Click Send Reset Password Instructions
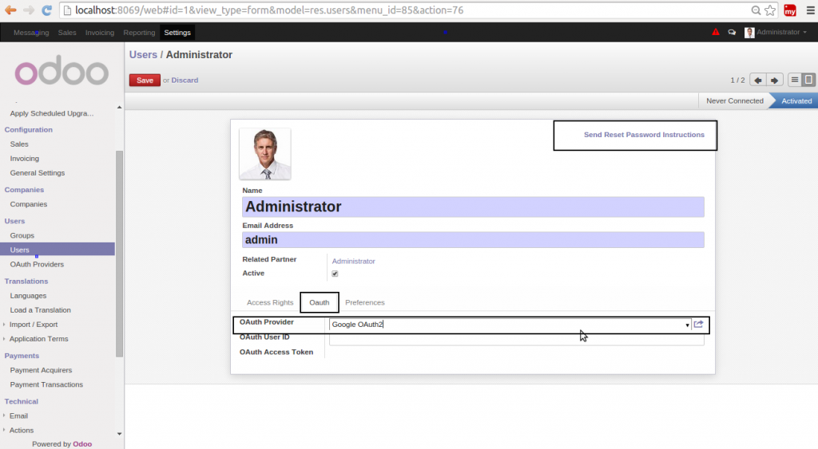Screen dimensions: 818x449 click(644, 135)
